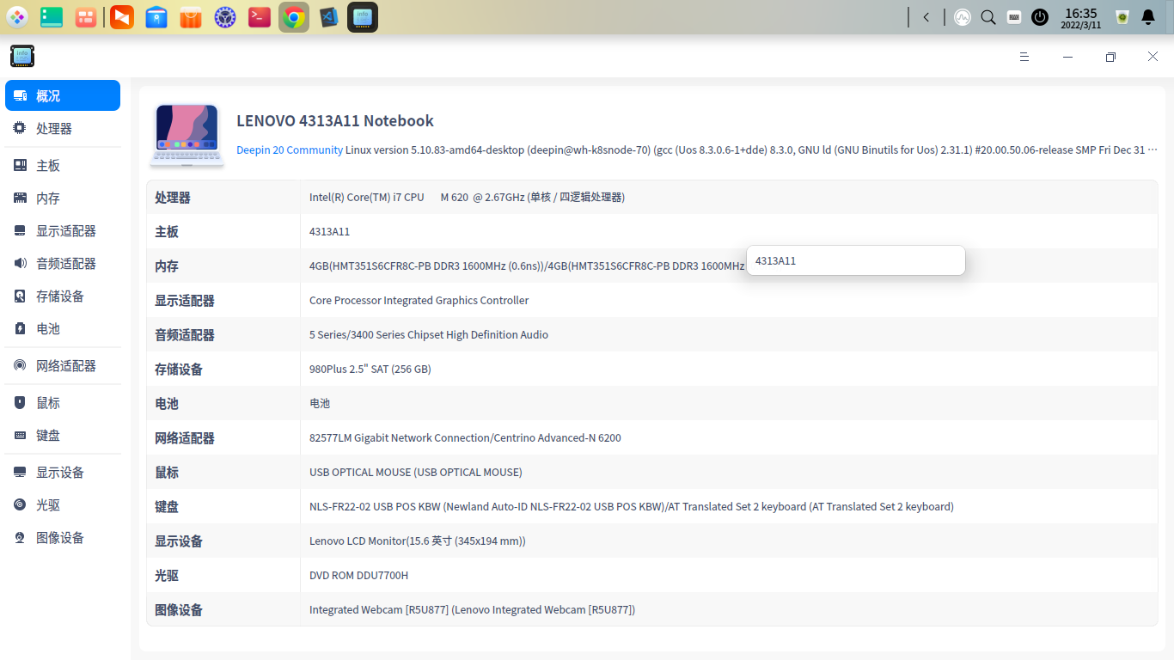The height and width of the screenshot is (660, 1174).
Task: Open the terminal from the dock
Action: [x=260, y=17]
